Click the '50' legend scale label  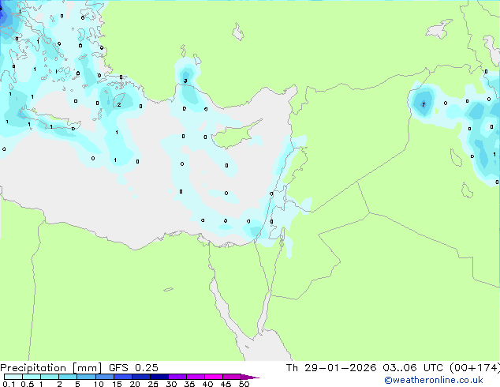click(x=244, y=384)
